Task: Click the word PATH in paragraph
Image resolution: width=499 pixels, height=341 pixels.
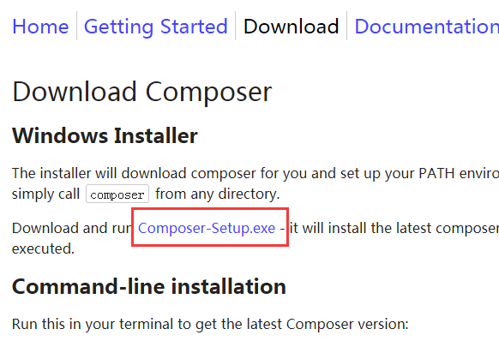Action: pos(436,173)
